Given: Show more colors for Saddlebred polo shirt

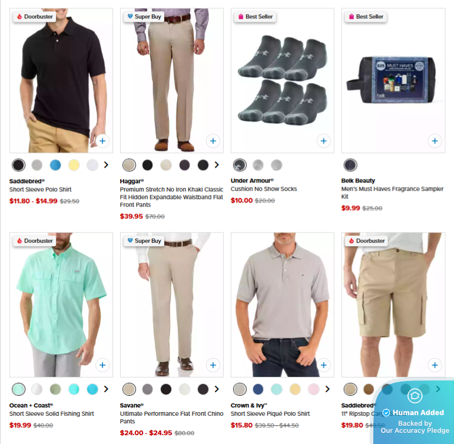Looking at the screenshot, I should 106,165.
